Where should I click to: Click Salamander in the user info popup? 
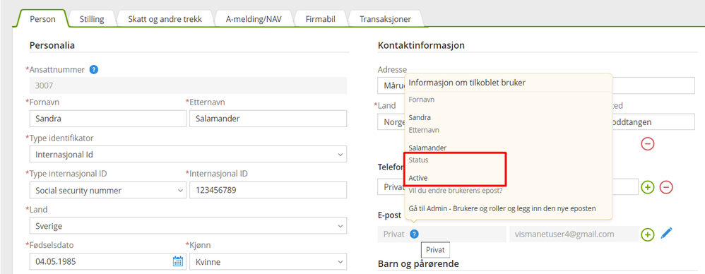pyautogui.click(x=427, y=148)
